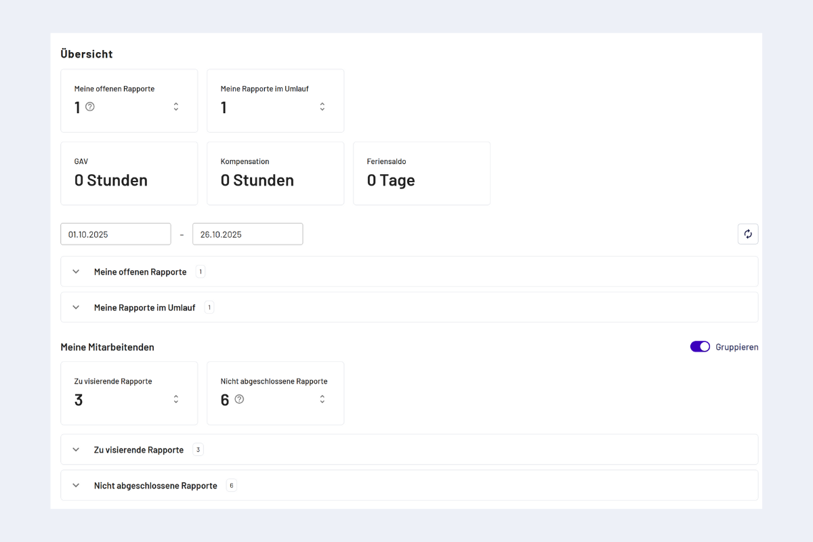Expand the Meine Rapporte im Umlauf section
813x542 pixels.
pos(76,308)
